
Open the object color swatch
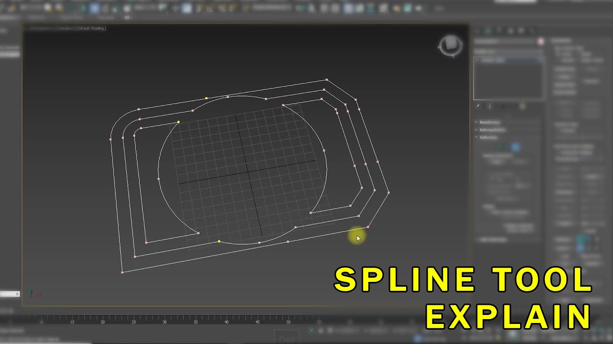coord(541,42)
